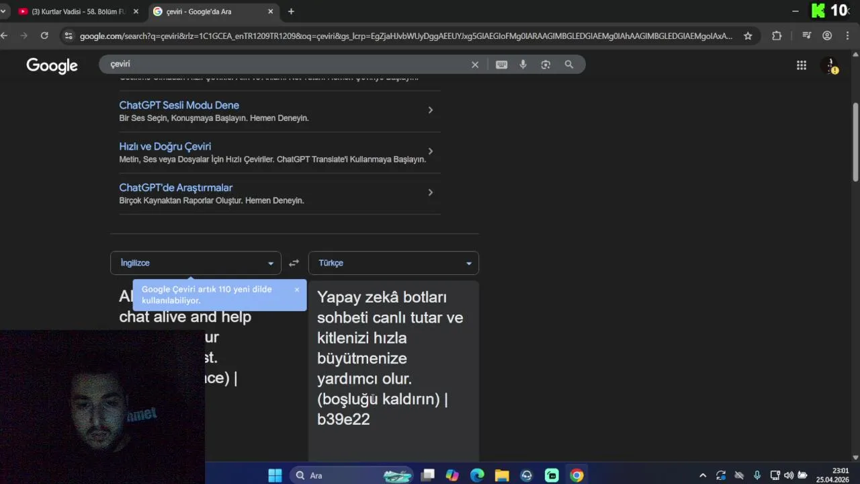860x484 pixels.
Task: Open the Chrome profile button
Action: click(x=827, y=36)
